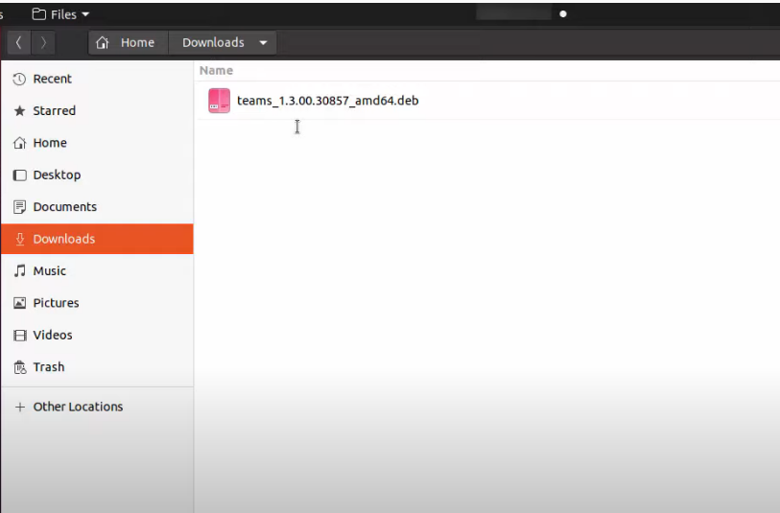Click the Videos film icon in sidebar
The image size is (780, 513).
point(19,336)
